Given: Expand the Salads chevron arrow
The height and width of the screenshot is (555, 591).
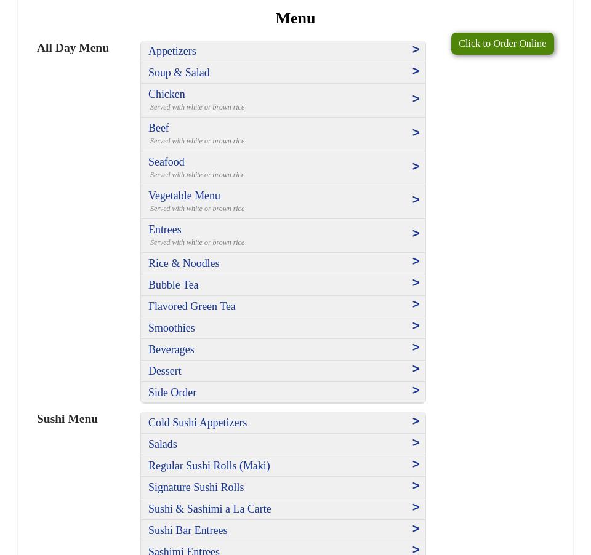Looking at the screenshot, I should pos(416,443).
